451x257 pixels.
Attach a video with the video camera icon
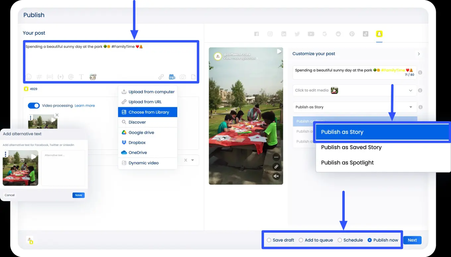(x=172, y=77)
